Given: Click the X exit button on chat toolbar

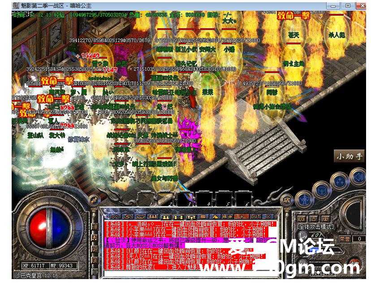Looking at the screenshot, I should coord(268,217).
